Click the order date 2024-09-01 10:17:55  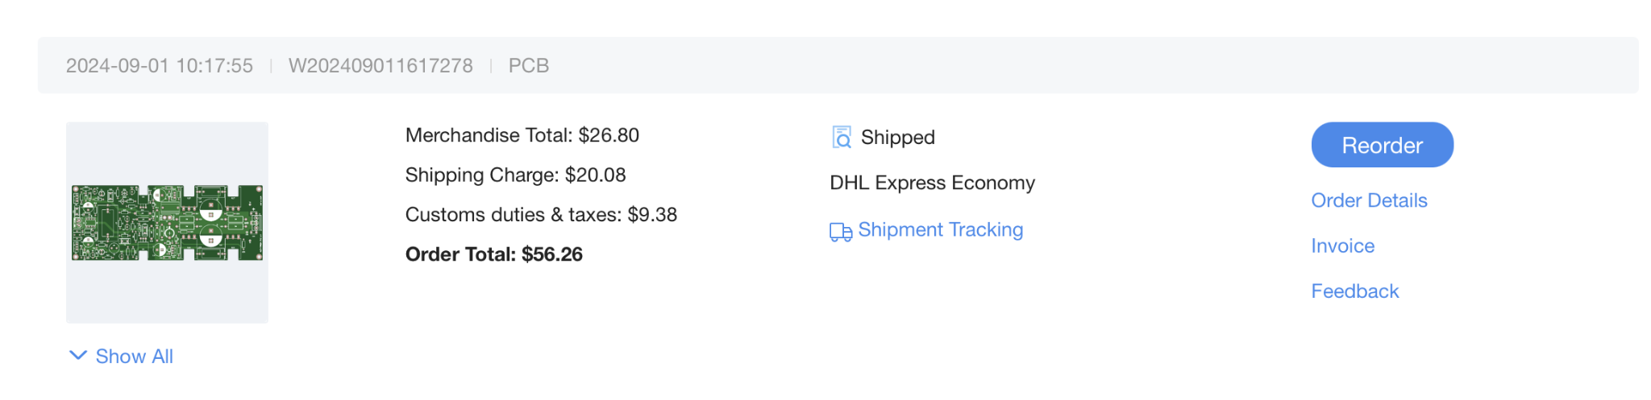[x=160, y=66]
